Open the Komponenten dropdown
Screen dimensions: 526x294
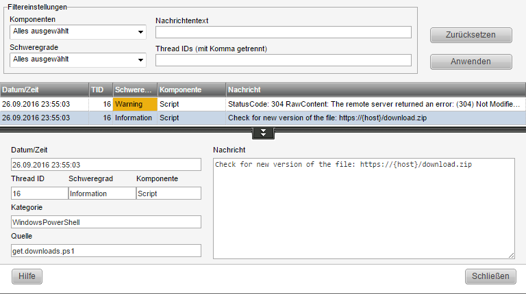[x=78, y=32]
